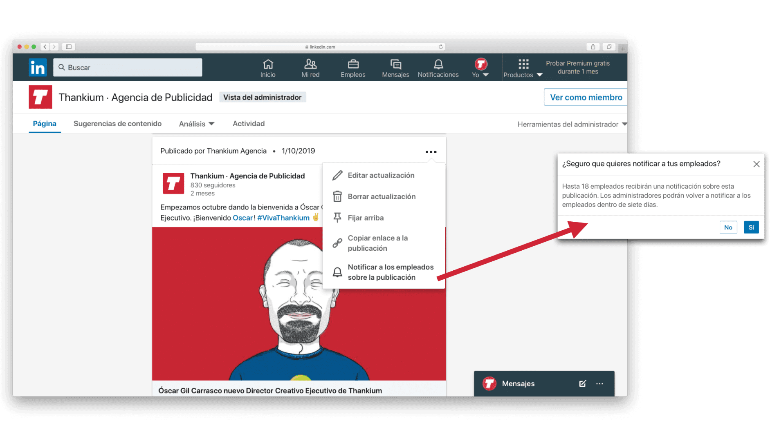Viewport: 770px width, 432px height.
Task: Select Notificar a los empleados entry
Action: click(383, 272)
